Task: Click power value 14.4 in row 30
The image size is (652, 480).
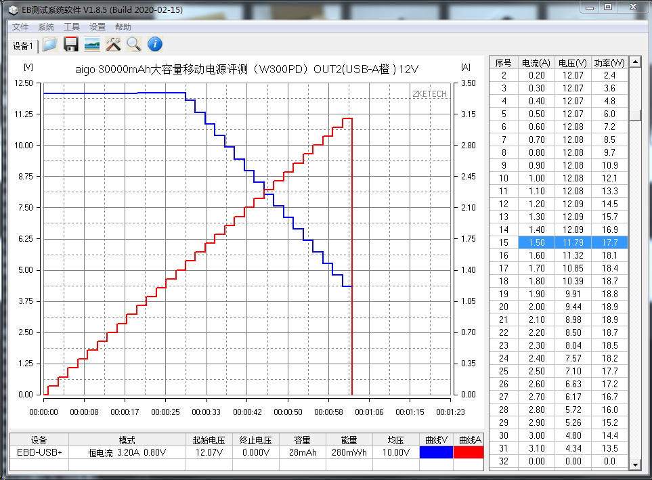Action: pyautogui.click(x=609, y=435)
